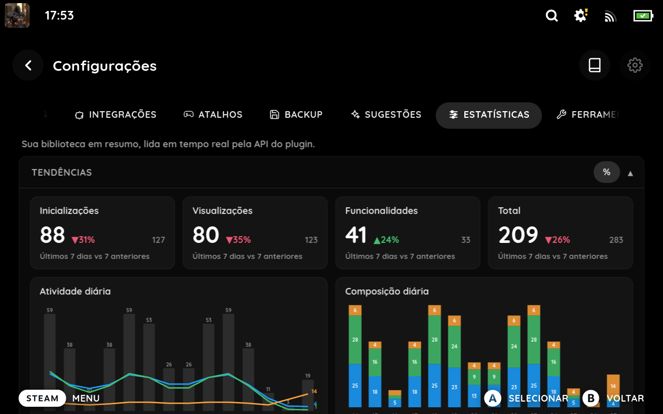Go back using the arrow button
The image size is (663, 414).
pyautogui.click(x=28, y=66)
